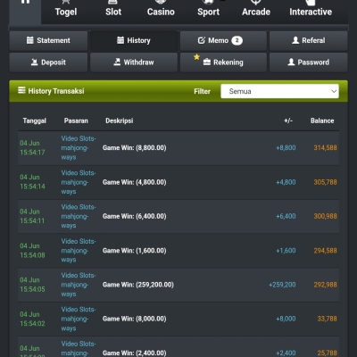
Task: Click the list icon beside History Transaksi
Action: click(21, 90)
